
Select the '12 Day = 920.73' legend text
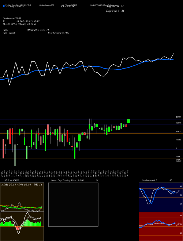pyautogui.click(x=14, y=7)
